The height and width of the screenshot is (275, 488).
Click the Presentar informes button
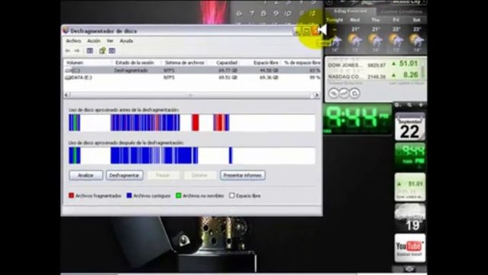(x=242, y=176)
